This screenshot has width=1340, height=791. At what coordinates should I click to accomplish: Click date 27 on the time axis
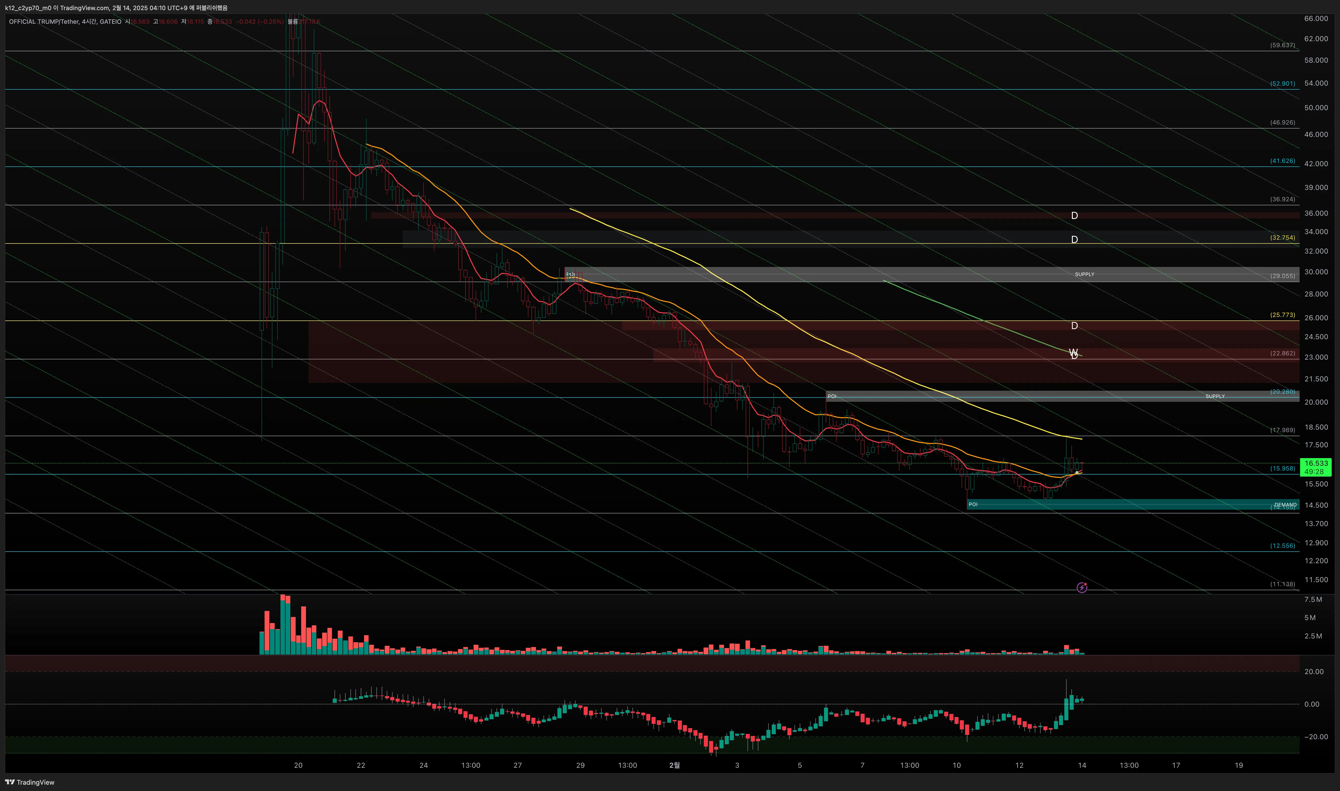517,765
